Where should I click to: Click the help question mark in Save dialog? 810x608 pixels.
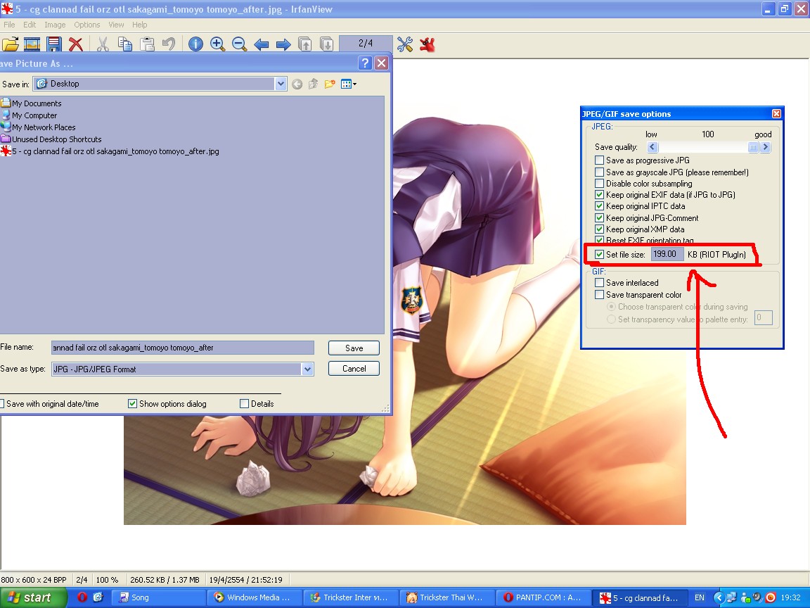coord(365,63)
